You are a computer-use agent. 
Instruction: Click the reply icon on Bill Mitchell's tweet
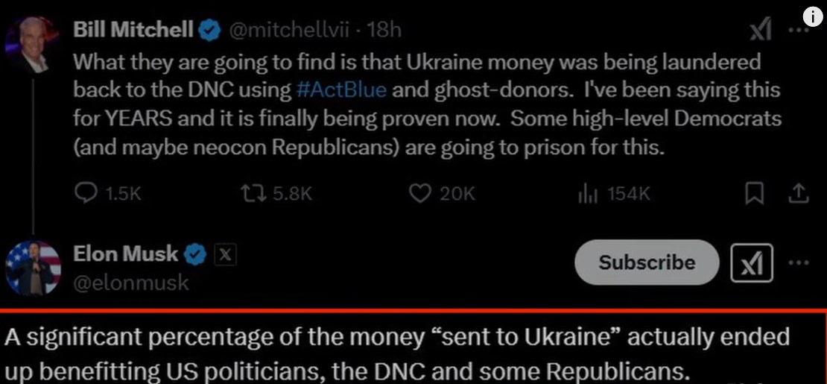[86, 194]
